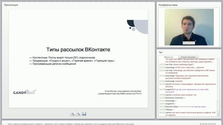Click сергей's message about зеленая полоска
The width and height of the screenshot is (223, 125).
coord(178,95)
